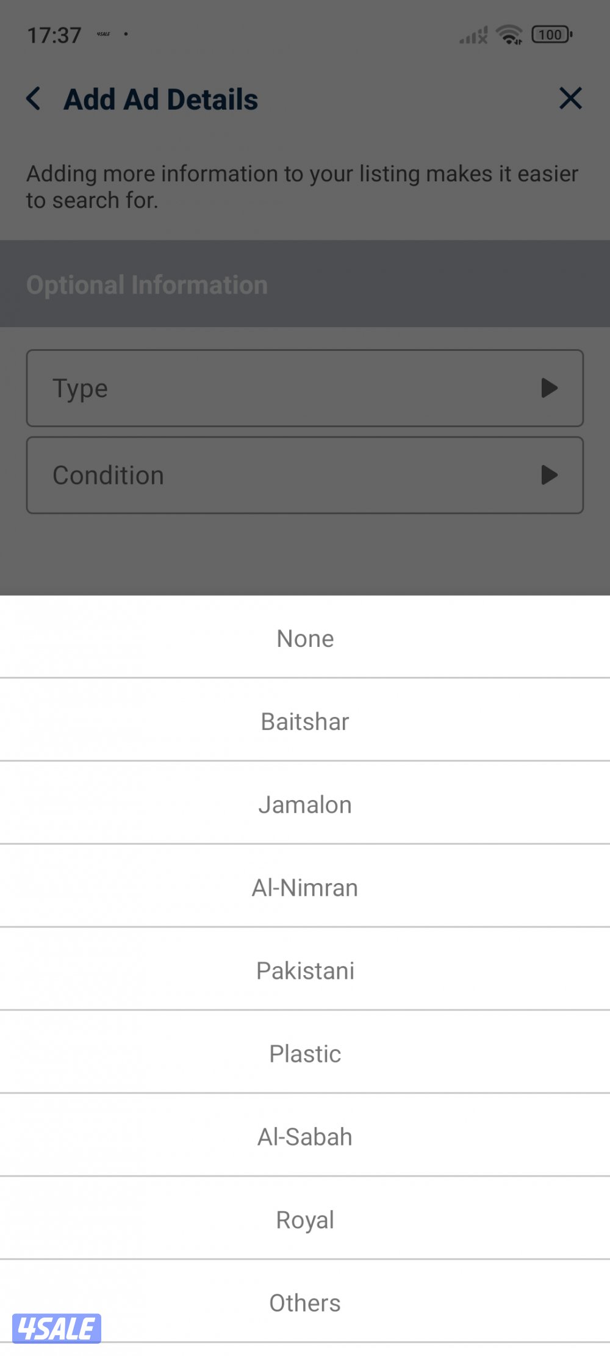This screenshot has height=1356, width=610.
Task: Expand the Type dropdown arrow
Action: click(x=550, y=388)
